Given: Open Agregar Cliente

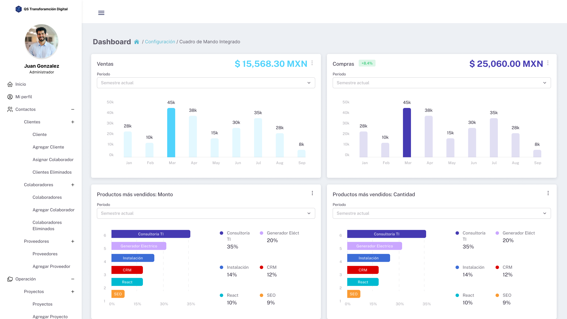Looking at the screenshot, I should [x=48, y=147].
